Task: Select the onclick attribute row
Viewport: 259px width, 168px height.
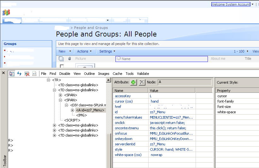Action: 163,123
